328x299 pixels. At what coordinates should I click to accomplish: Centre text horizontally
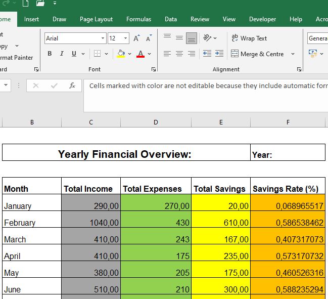click(x=179, y=54)
